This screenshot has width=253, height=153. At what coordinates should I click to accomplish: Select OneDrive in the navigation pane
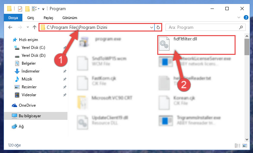27,105
